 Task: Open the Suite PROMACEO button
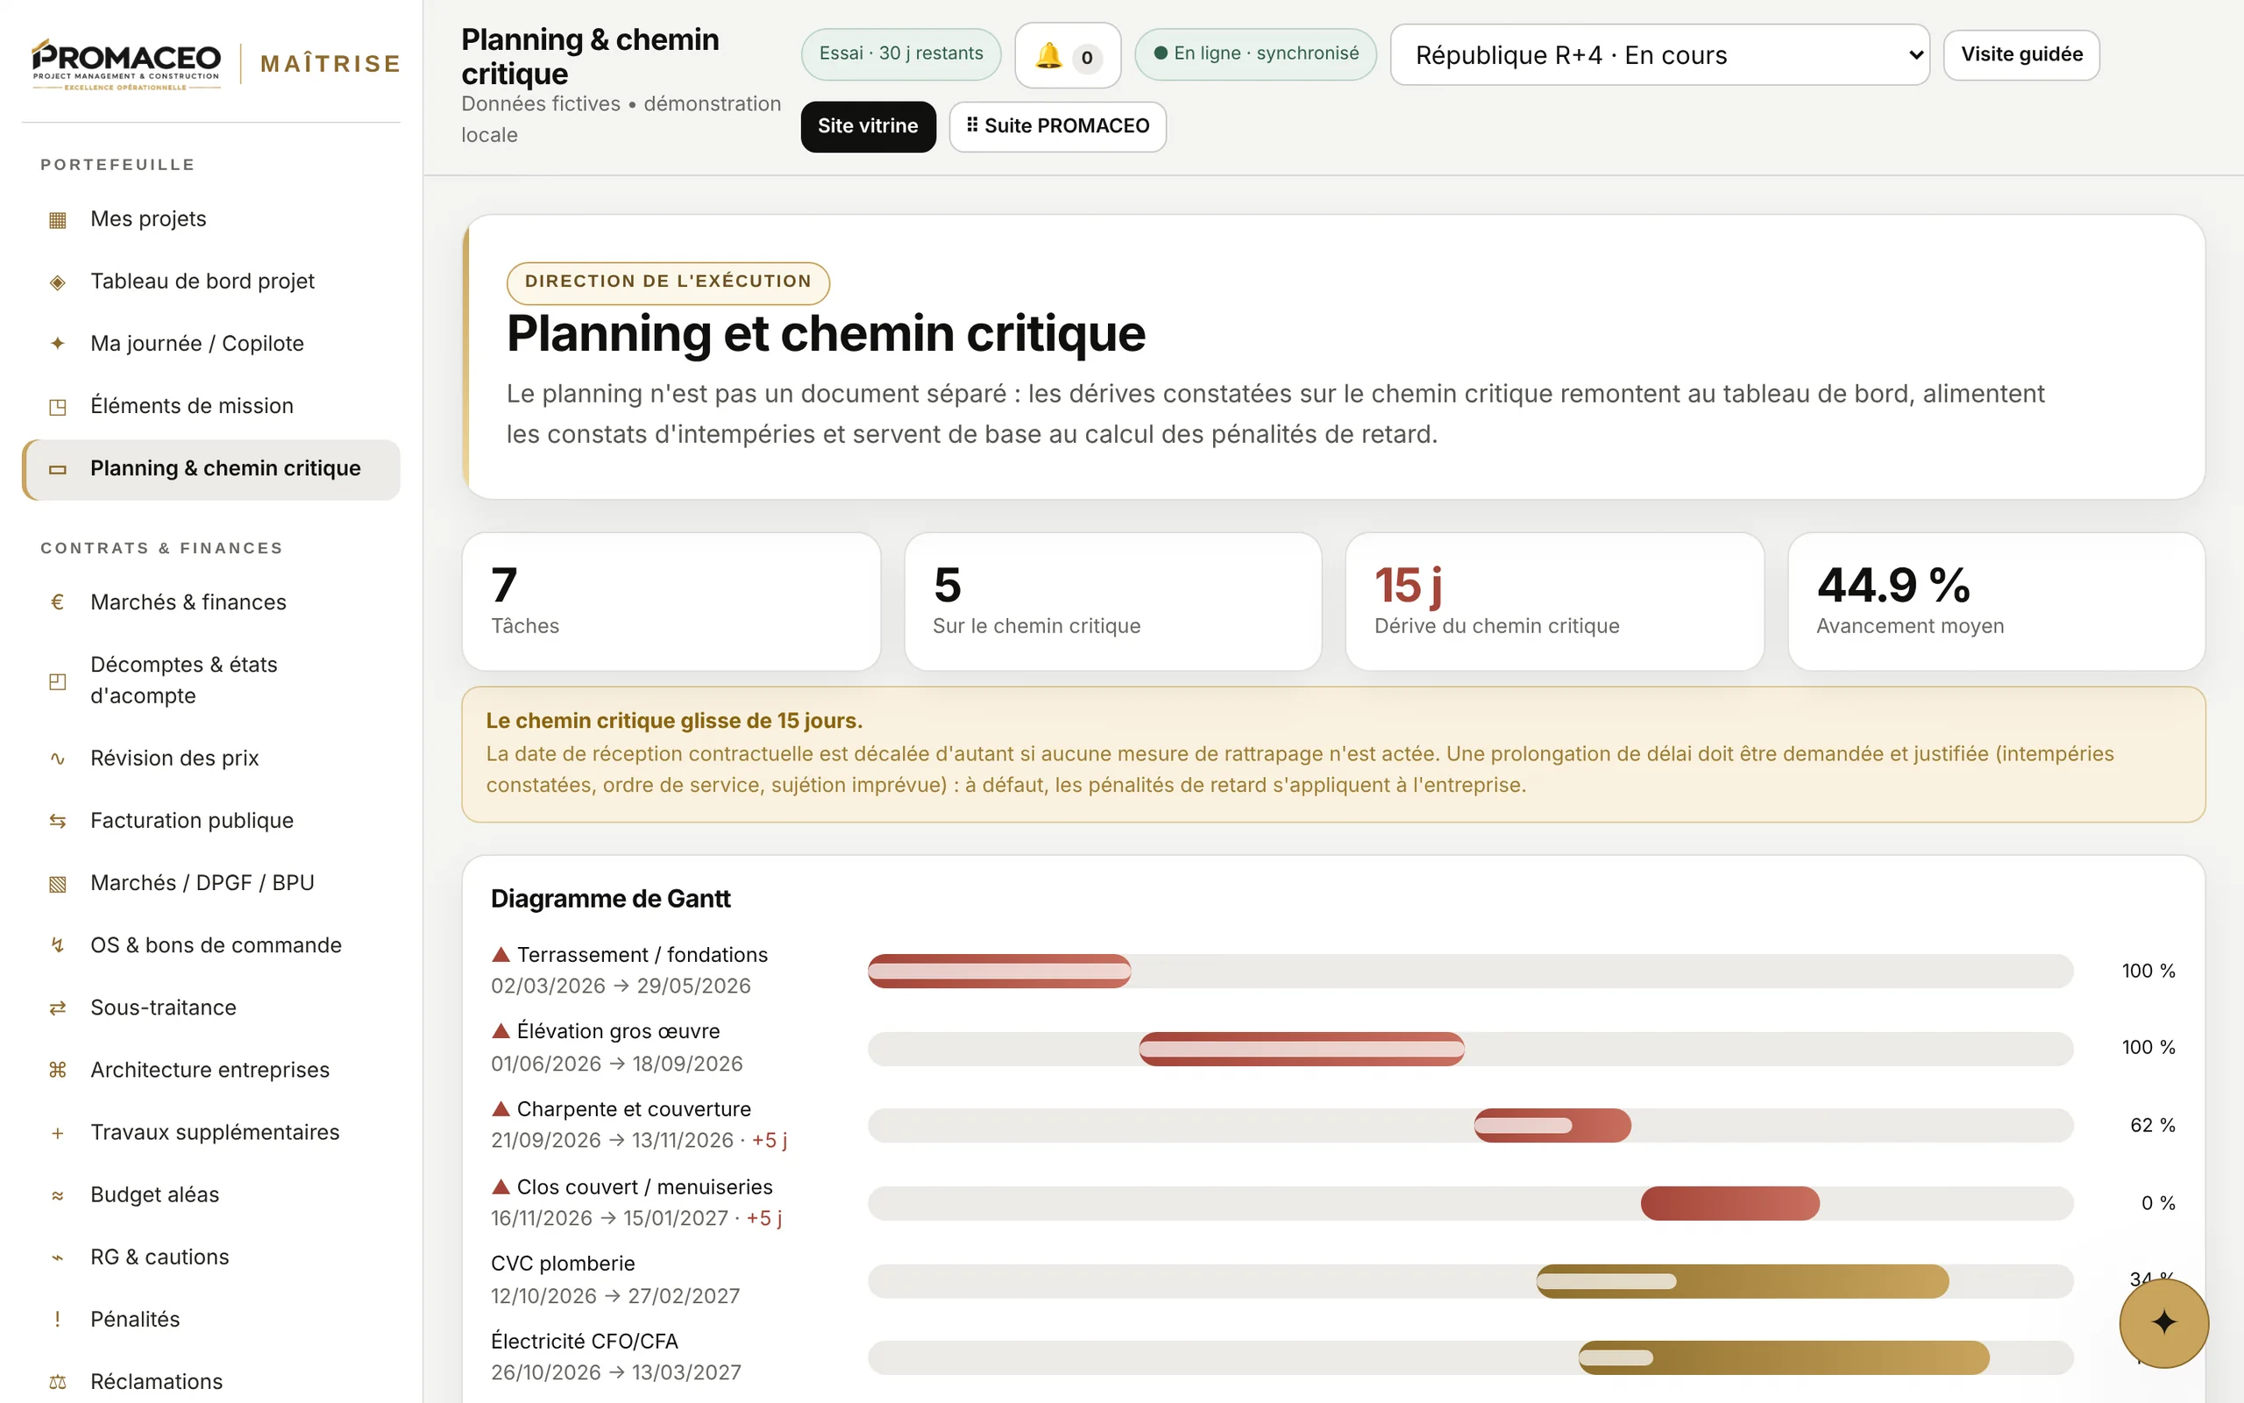click(x=1057, y=126)
